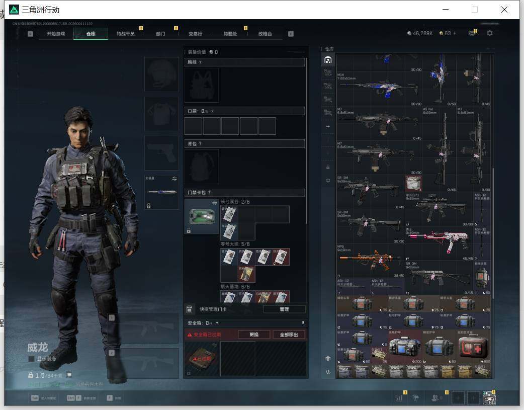Click the 管理 button for key cards
Image resolution: width=524 pixels, height=410 pixels.
tap(284, 309)
